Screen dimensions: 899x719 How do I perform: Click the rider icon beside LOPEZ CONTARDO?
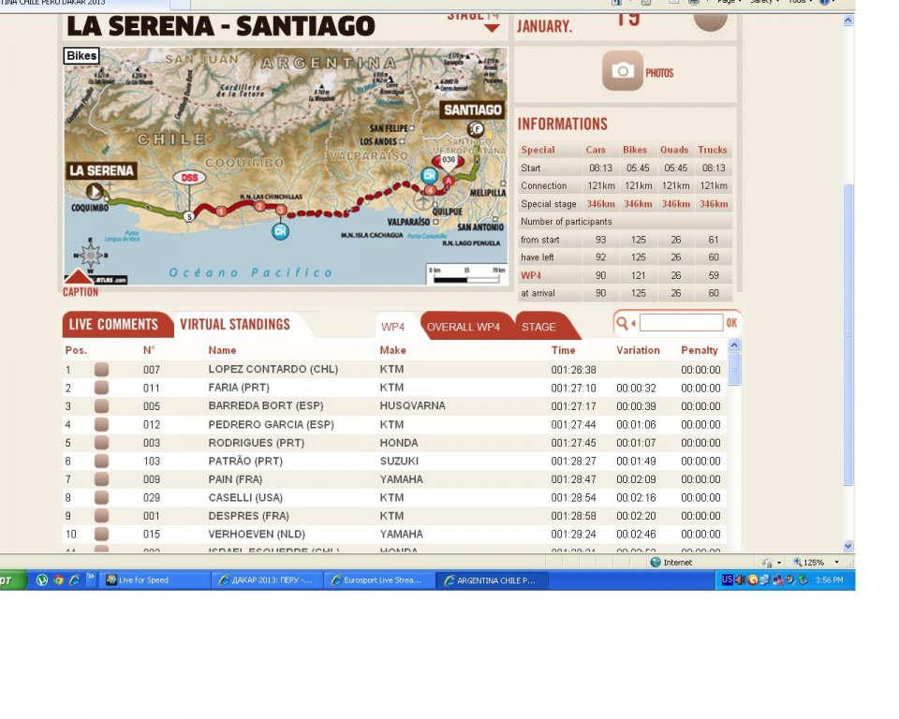point(101,369)
